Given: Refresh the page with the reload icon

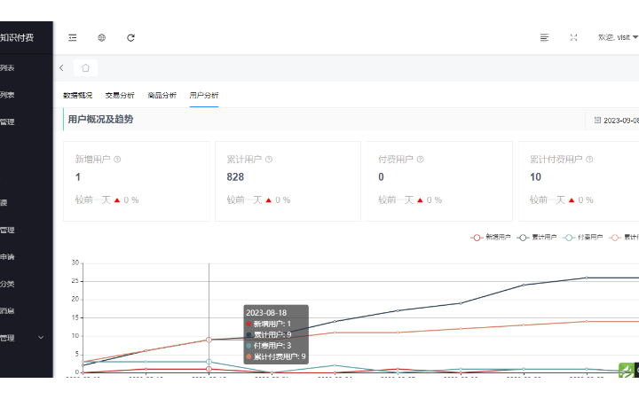Looking at the screenshot, I should (130, 38).
